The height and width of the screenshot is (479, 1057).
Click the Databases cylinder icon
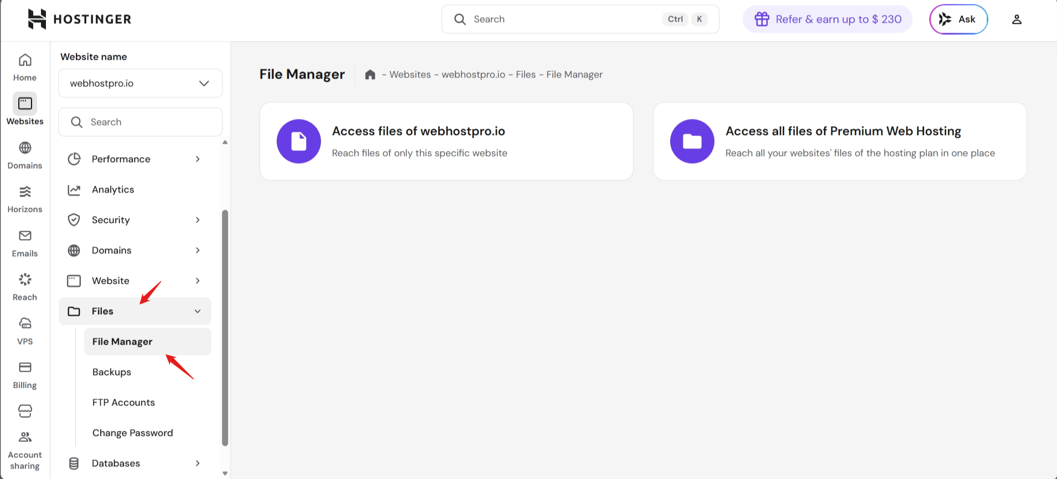[74, 464]
